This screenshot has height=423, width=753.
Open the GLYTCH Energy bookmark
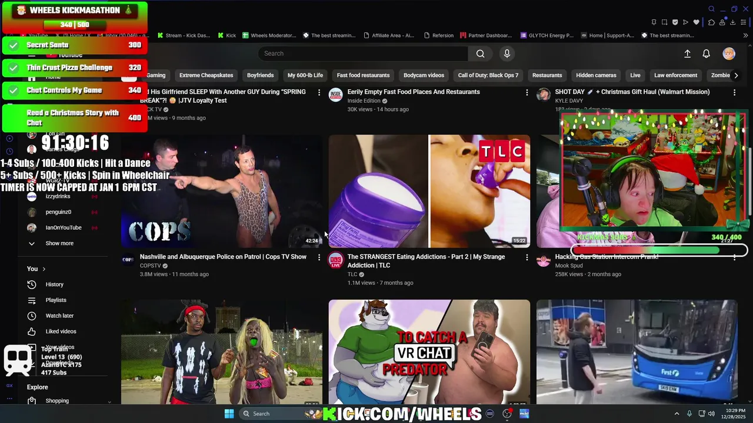pos(547,35)
